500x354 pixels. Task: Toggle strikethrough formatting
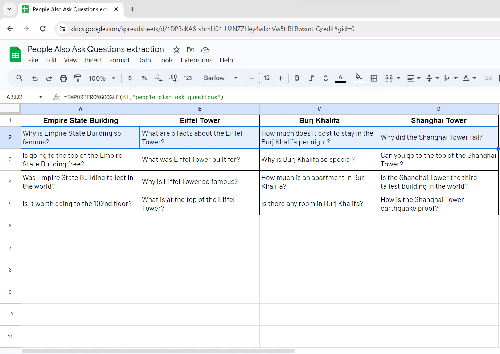pyautogui.click(x=326, y=78)
